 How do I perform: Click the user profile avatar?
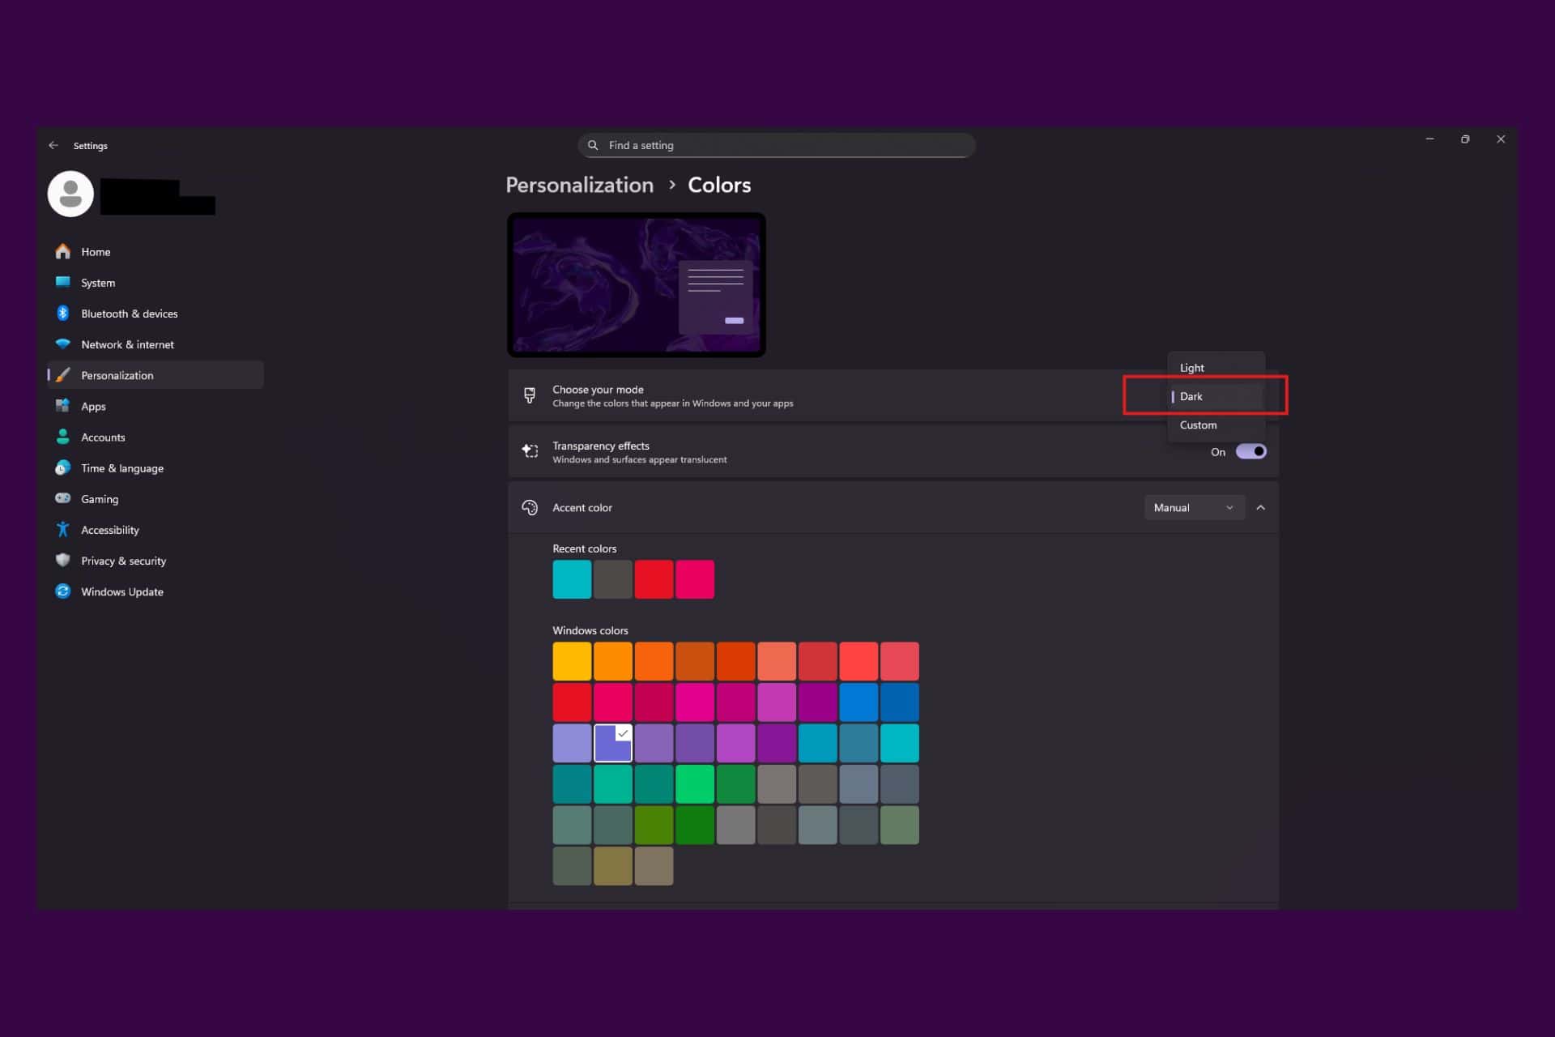pyautogui.click(x=70, y=194)
